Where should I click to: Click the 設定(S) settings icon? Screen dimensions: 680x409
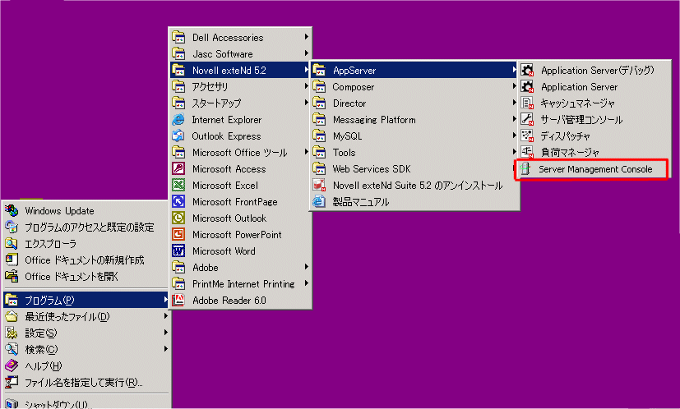12,333
